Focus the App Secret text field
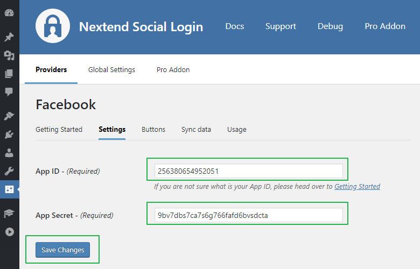Screen dimensions: 420x269 click(248, 215)
